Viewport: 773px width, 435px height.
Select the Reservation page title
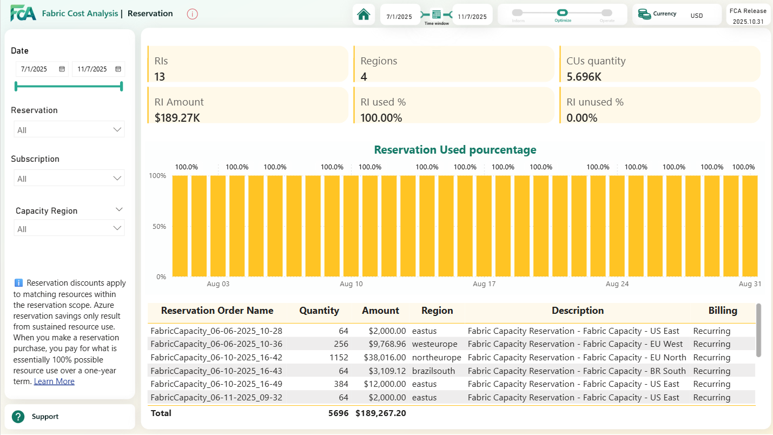pos(150,14)
